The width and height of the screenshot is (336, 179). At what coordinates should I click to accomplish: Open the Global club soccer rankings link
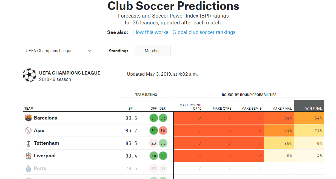(204, 32)
